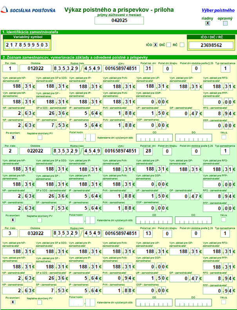Click the title 'Výkaz poistného a príspevkov - príloha'
Viewport: 237px width, 310px height.
[x=119, y=10]
